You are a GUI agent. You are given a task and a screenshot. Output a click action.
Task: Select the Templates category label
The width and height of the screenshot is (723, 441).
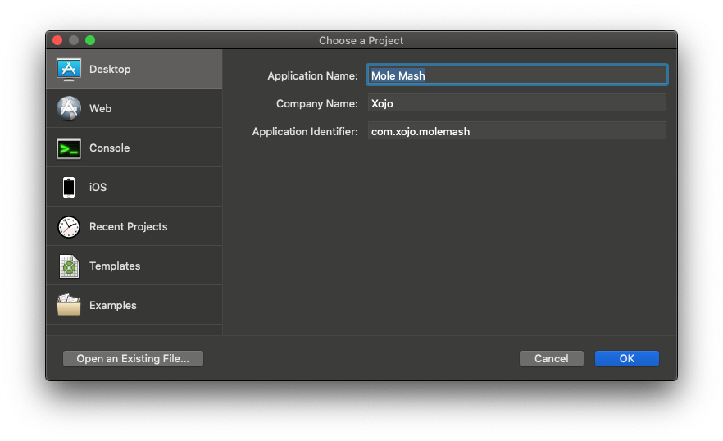115,266
